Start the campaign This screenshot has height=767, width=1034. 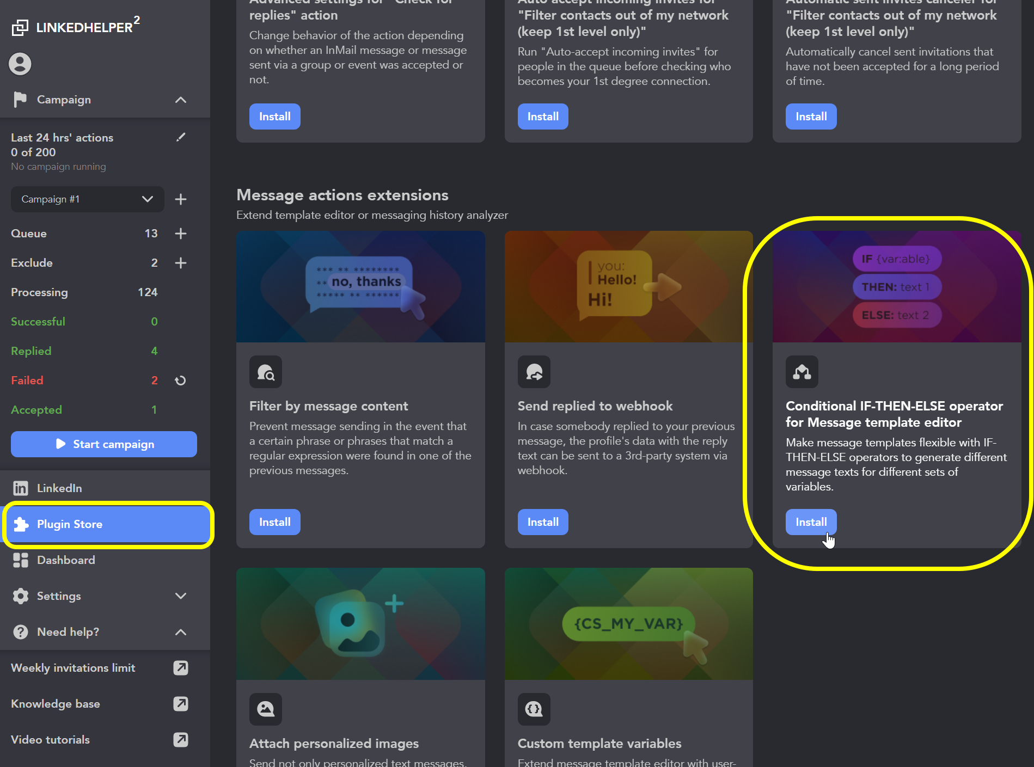coord(104,444)
